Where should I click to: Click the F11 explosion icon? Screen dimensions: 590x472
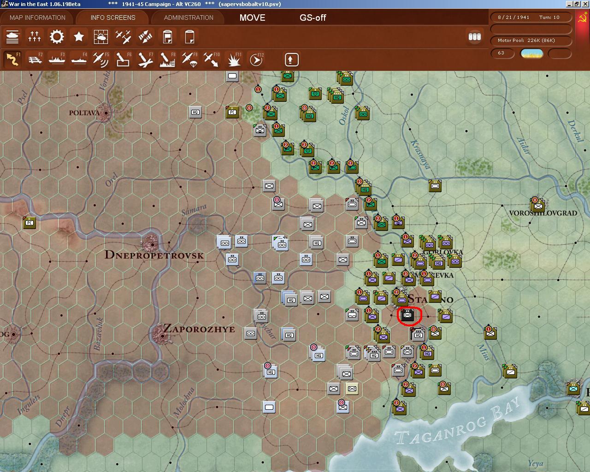pos(234,59)
